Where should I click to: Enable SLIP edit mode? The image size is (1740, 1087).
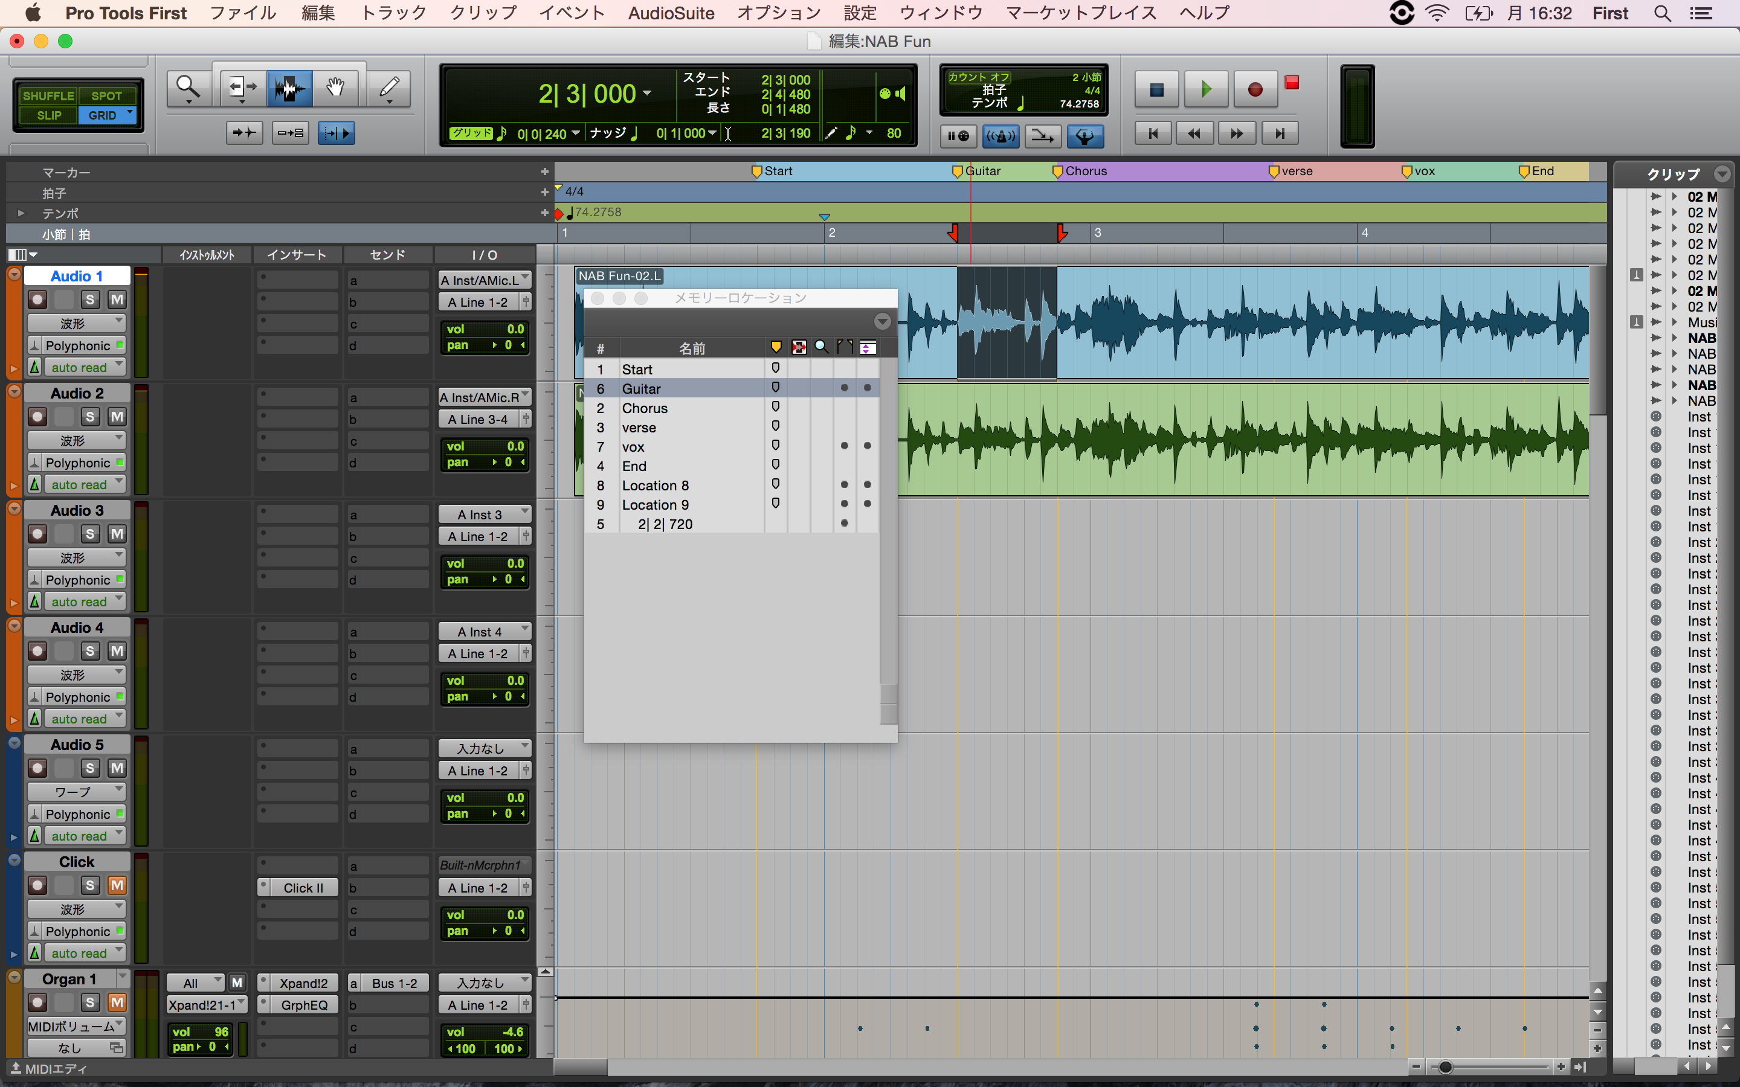48,115
